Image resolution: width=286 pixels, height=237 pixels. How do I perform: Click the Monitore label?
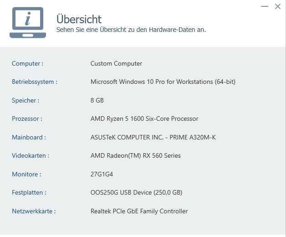pyautogui.click(x=26, y=174)
